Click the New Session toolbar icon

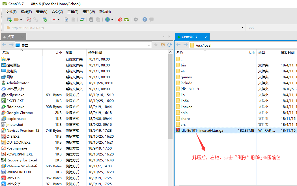pos(9,20)
